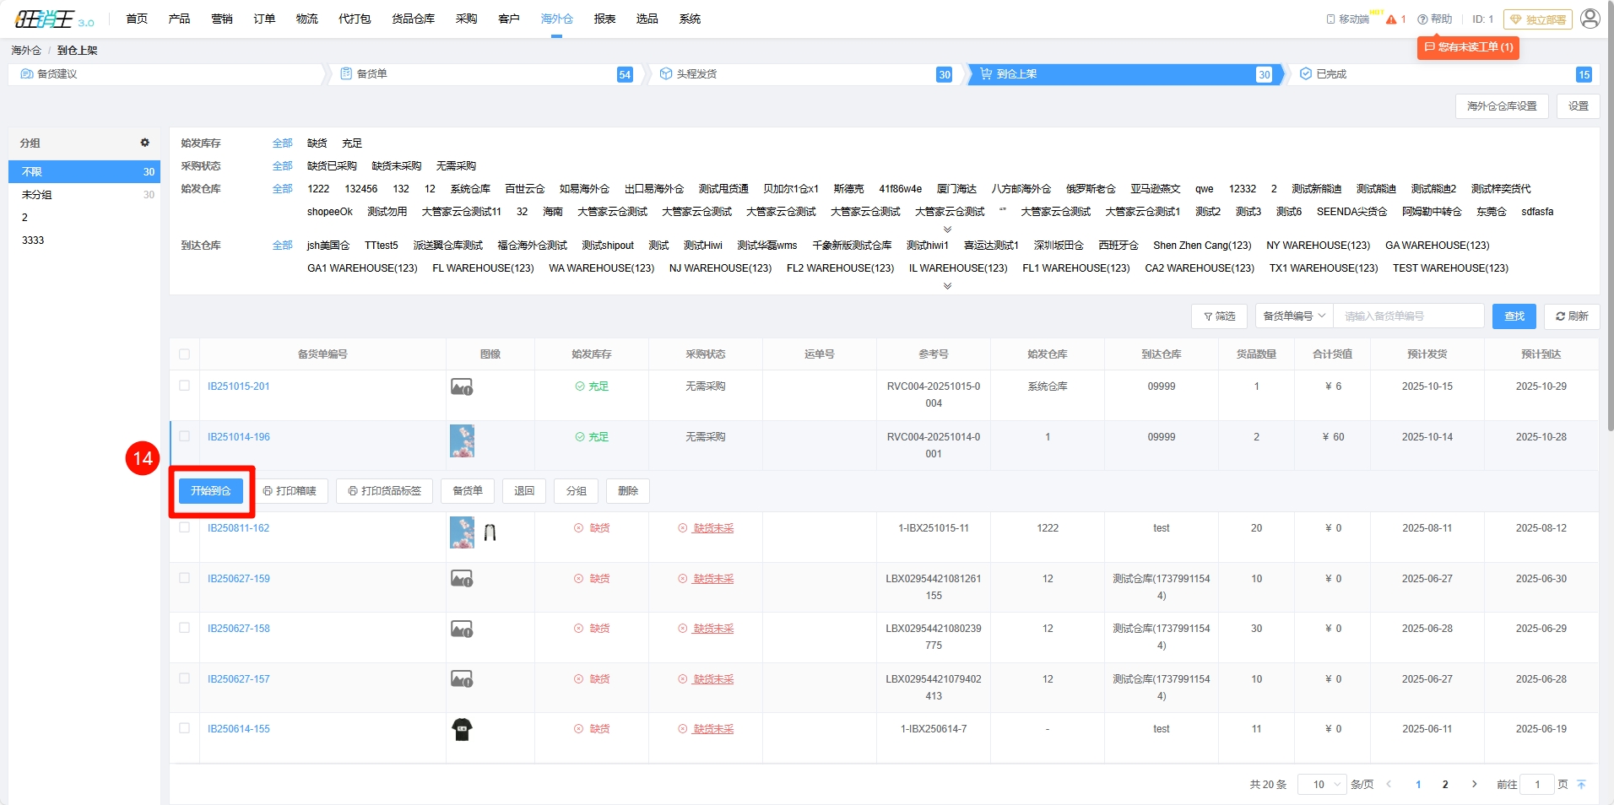
Task: Switch to the first-leg shipping tab
Action: 696,74
